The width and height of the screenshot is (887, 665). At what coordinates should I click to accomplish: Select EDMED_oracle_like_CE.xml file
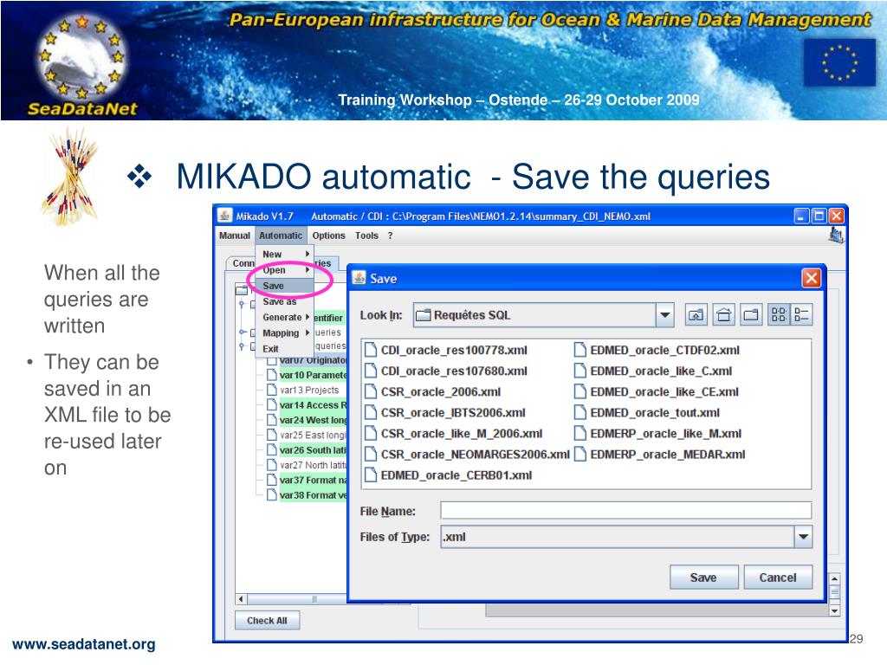click(x=657, y=392)
